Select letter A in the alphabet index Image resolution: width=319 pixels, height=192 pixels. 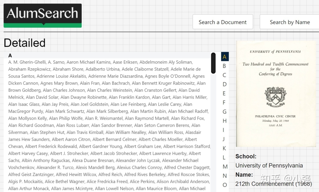[225, 56]
